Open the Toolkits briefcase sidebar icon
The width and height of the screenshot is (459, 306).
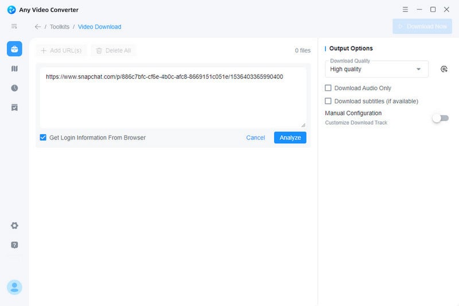pos(14,49)
